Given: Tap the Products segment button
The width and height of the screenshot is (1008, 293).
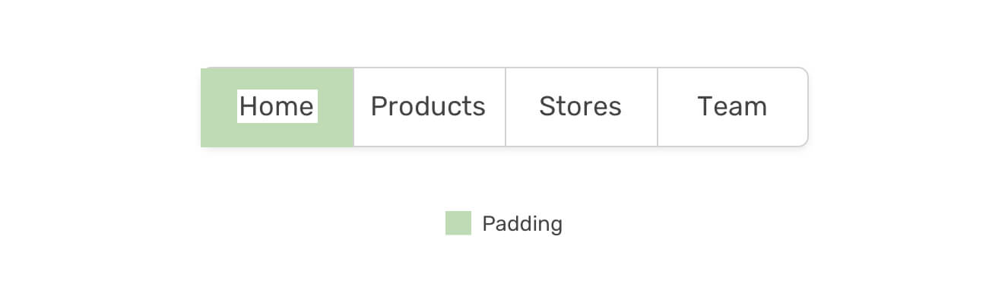Looking at the screenshot, I should [429, 107].
